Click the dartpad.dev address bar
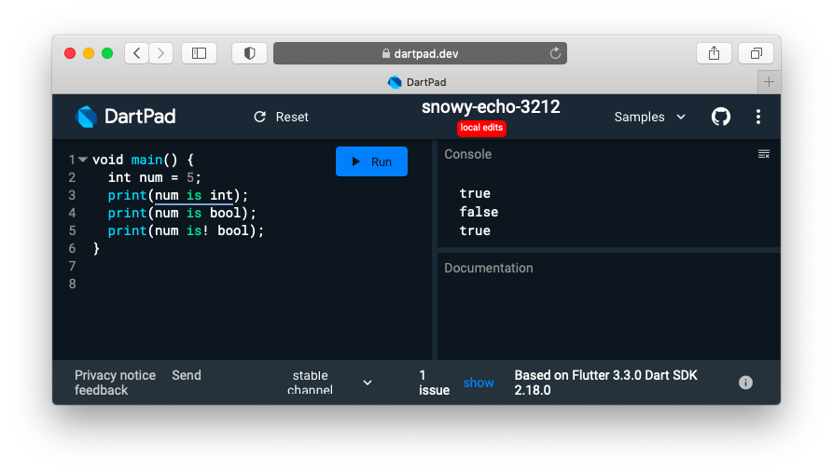 (x=420, y=53)
